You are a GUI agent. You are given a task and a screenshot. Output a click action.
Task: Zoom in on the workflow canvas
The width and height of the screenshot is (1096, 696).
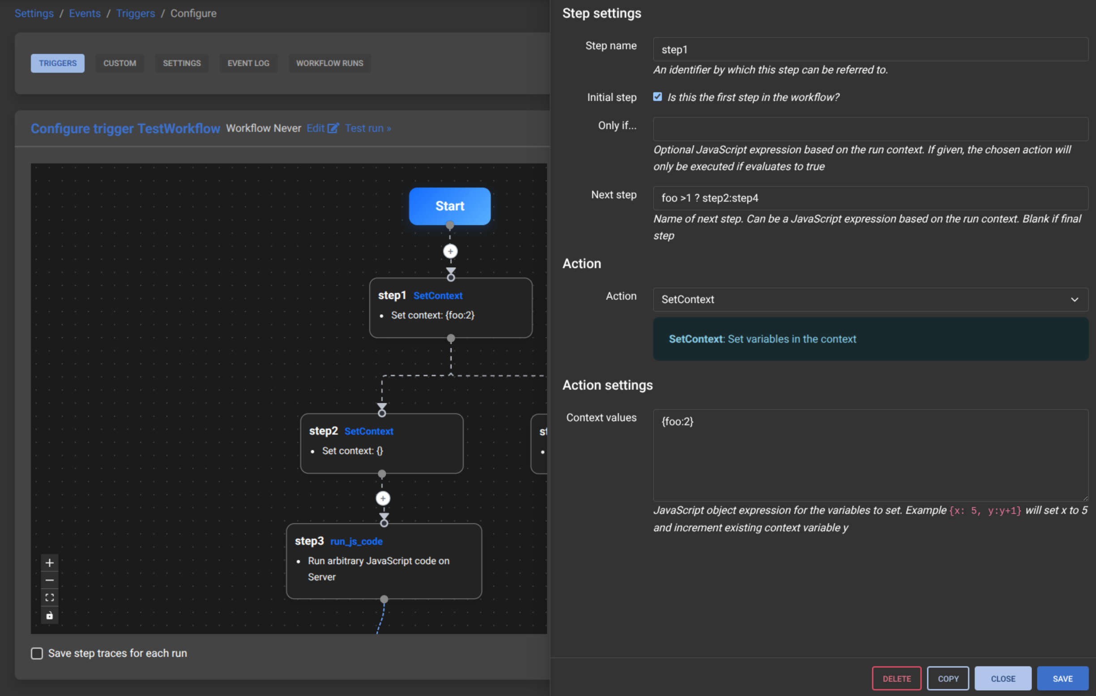point(50,563)
